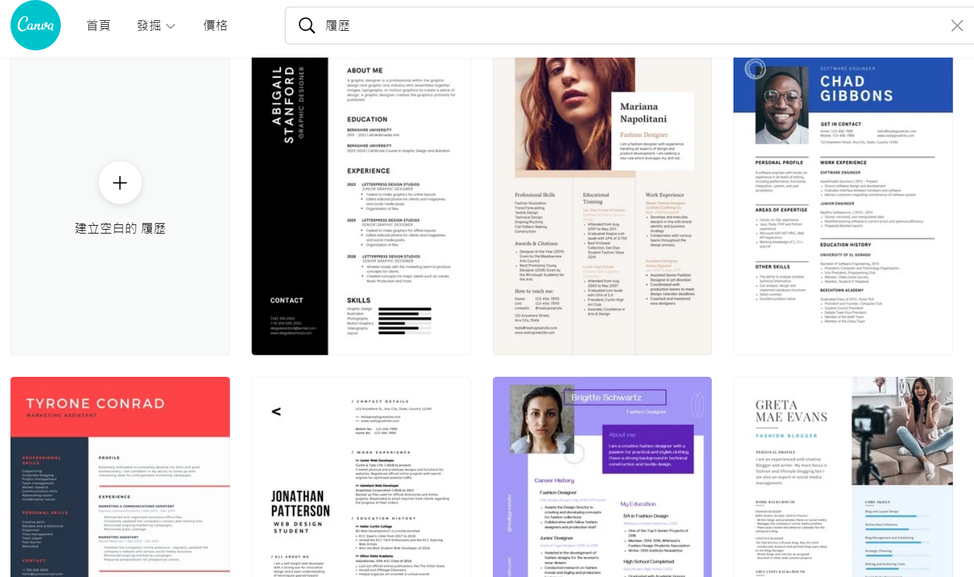Click the plus icon for blank resume

click(120, 183)
